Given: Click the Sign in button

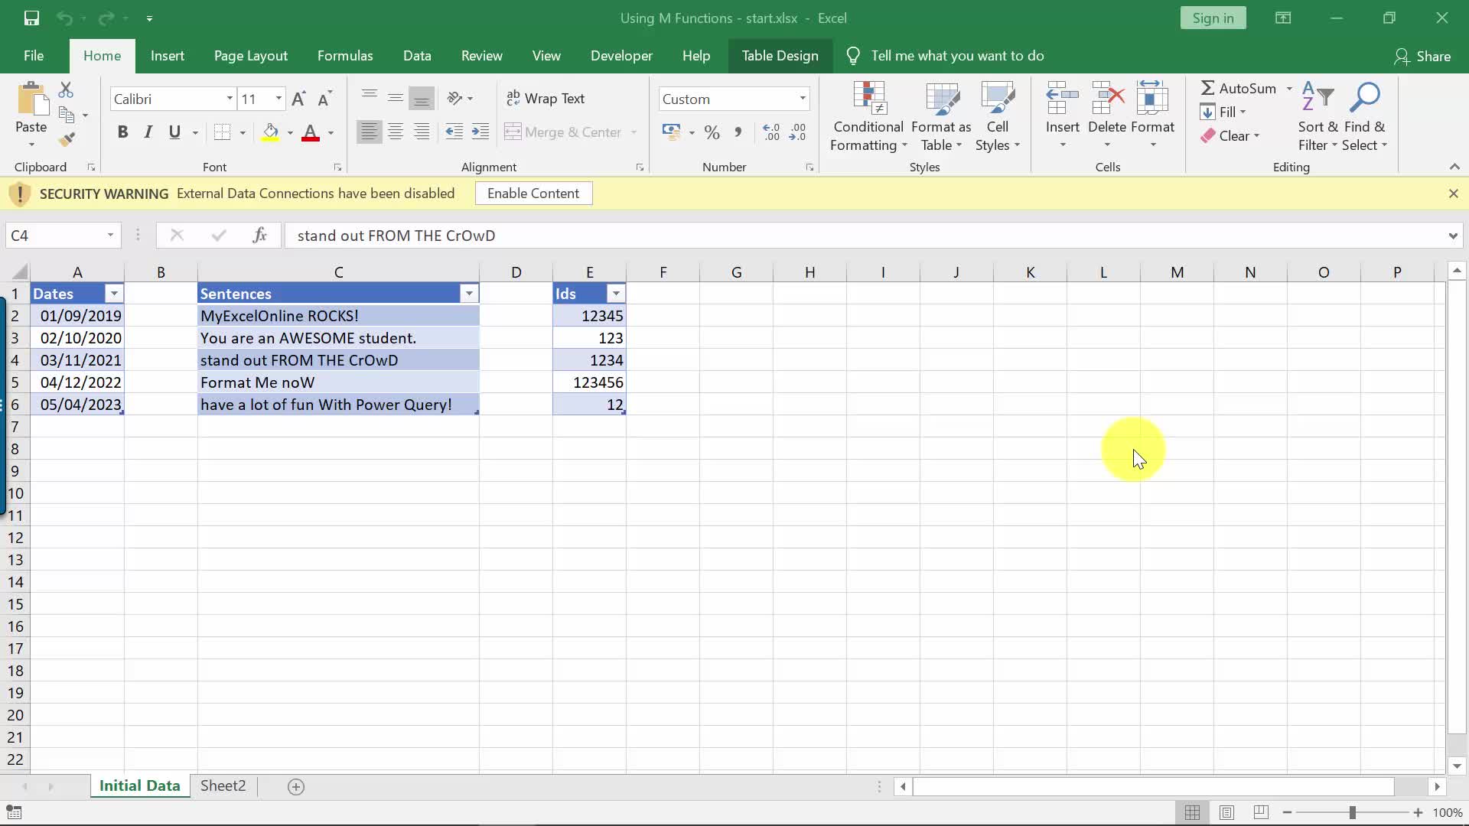Looking at the screenshot, I should tap(1213, 18).
